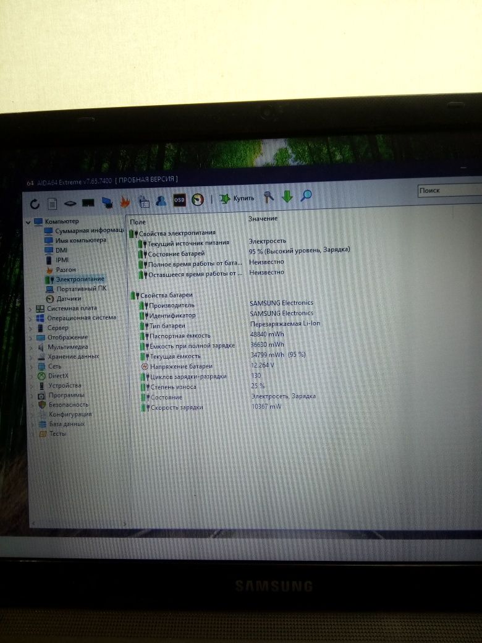Expand the Хранение данных node
This screenshot has width=482, height=643.
31,357
